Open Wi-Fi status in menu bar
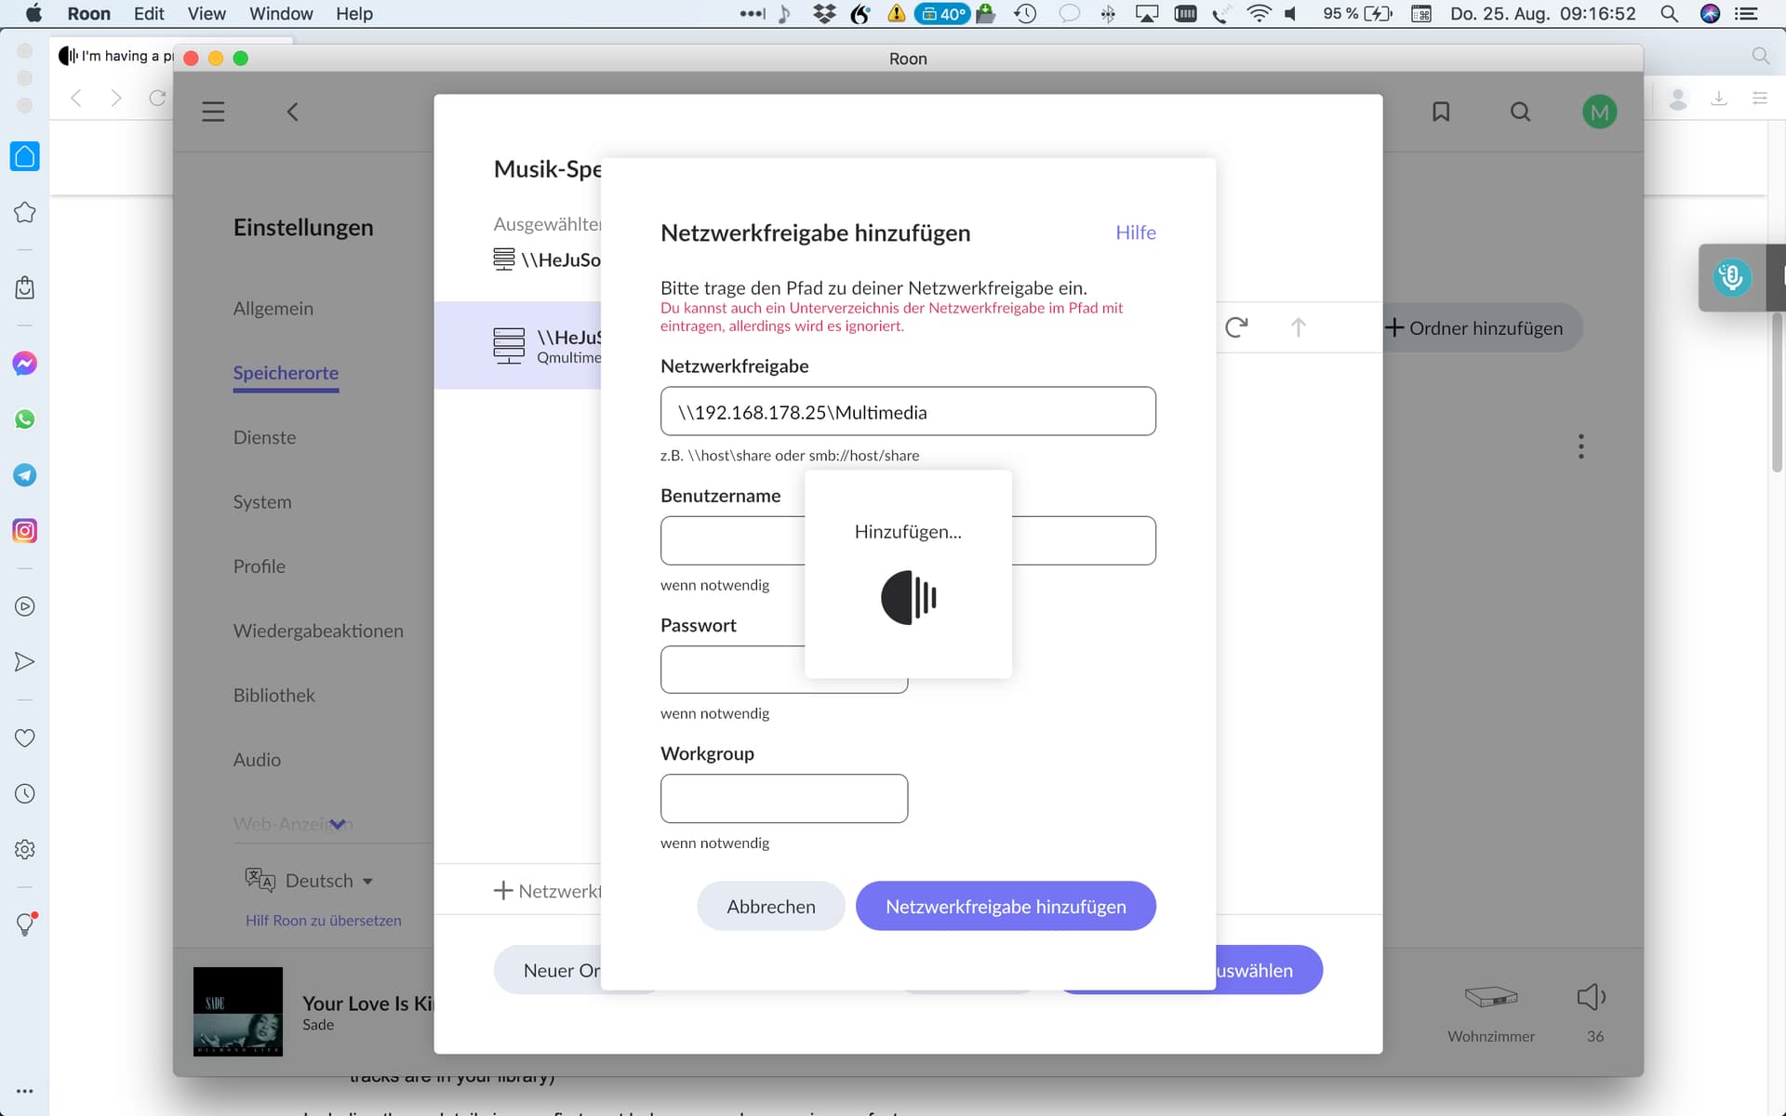1786x1116 pixels. click(x=1259, y=14)
